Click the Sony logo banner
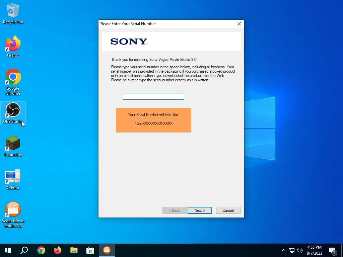Image resolution: width=343 pixels, height=257 pixels. tap(171, 41)
